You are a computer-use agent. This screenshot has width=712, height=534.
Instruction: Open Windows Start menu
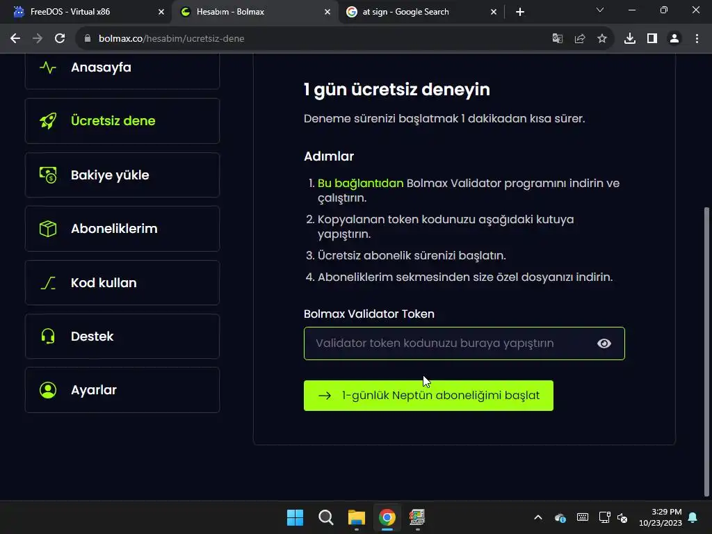295,517
